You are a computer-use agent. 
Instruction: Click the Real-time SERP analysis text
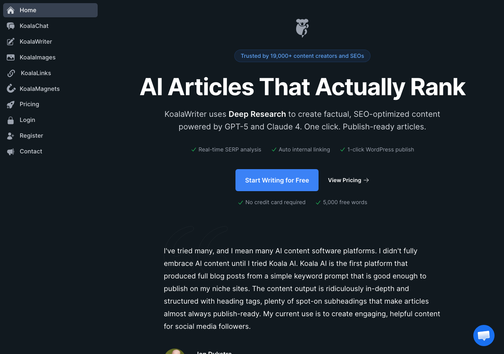tap(230, 149)
